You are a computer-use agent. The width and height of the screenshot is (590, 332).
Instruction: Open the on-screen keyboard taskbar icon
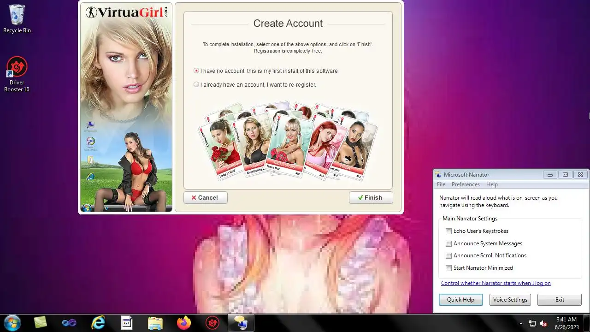tap(127, 323)
